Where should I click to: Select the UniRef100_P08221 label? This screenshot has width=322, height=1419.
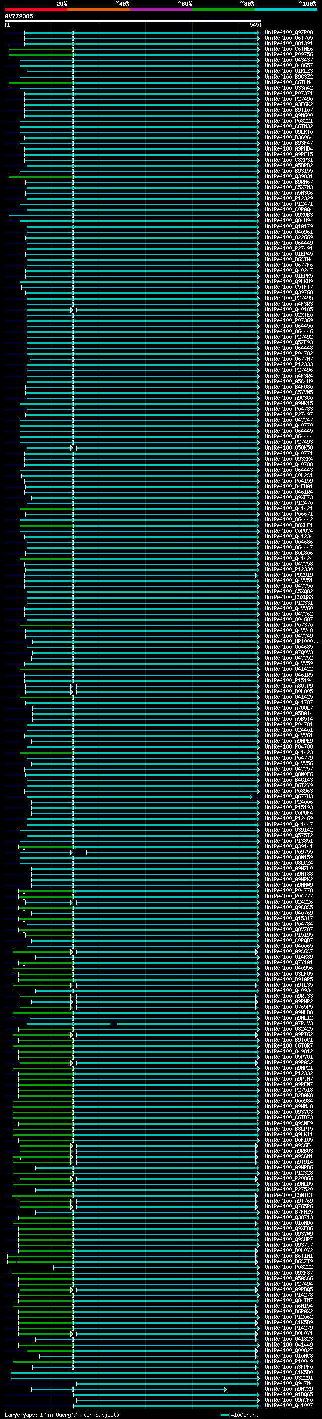coord(289,121)
